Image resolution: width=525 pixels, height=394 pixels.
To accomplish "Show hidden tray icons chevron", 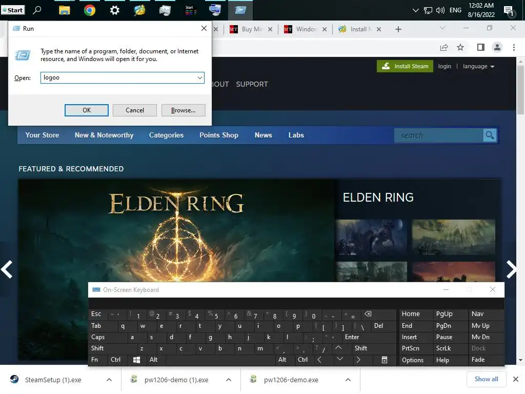I will (415, 10).
